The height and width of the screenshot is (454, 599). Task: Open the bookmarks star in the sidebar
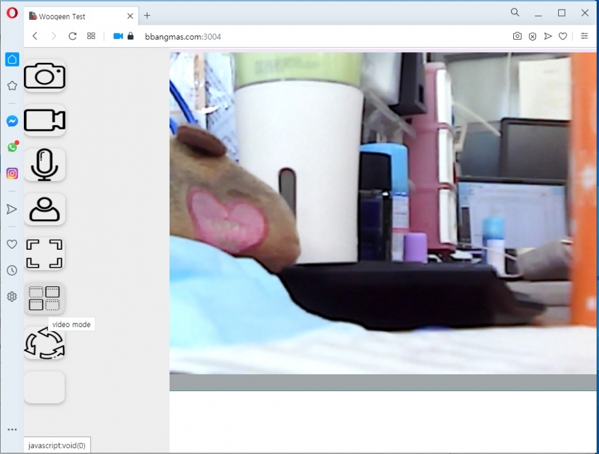(12, 86)
